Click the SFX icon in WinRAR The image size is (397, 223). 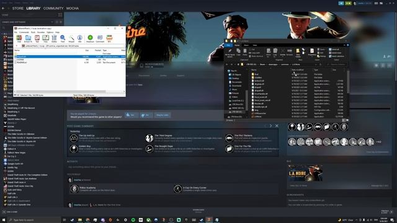[x=109, y=38]
